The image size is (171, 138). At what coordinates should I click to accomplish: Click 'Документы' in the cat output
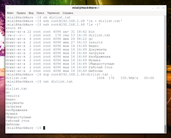click(x=14, y=103)
